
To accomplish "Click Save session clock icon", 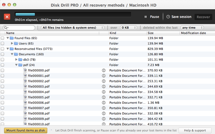I will (x=168, y=17).
